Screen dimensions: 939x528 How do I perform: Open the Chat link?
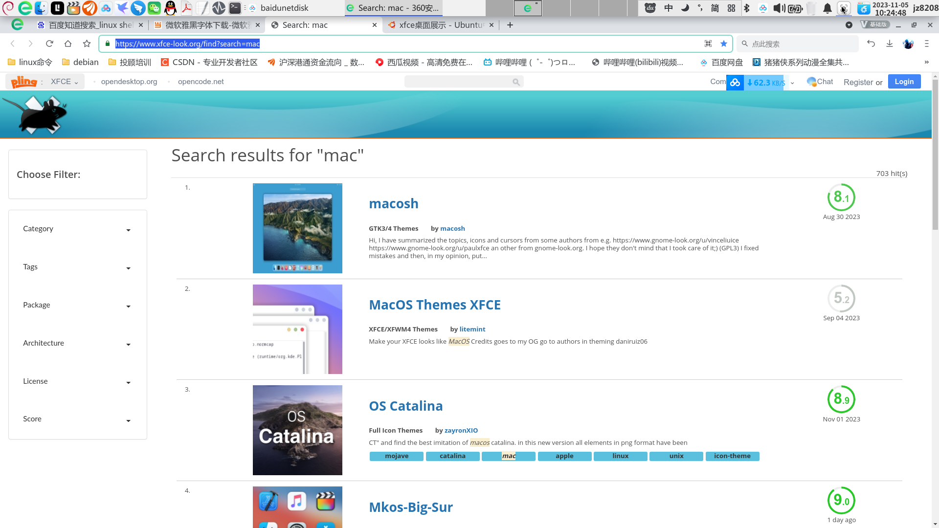point(820,82)
